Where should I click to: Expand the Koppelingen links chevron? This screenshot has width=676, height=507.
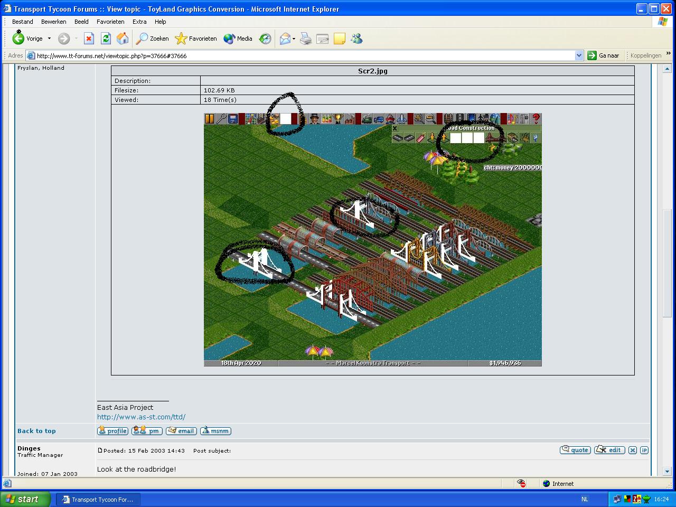[668, 54]
